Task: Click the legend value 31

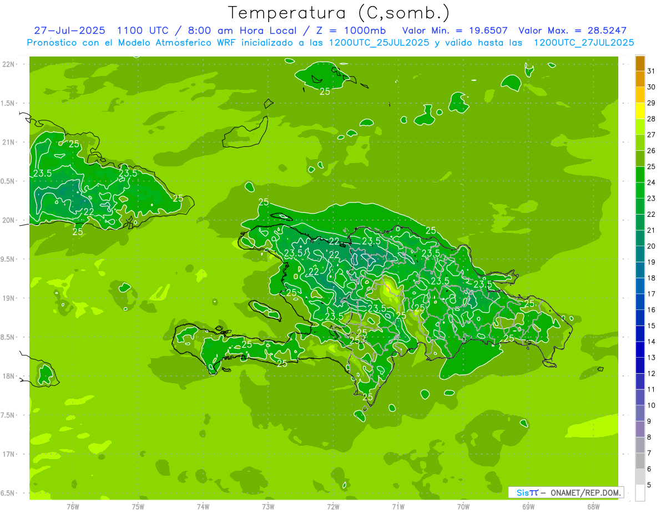Action: pyautogui.click(x=652, y=71)
